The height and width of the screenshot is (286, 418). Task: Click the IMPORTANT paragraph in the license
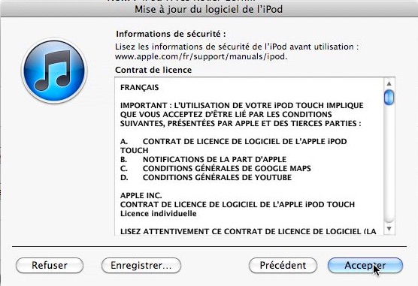242,115
